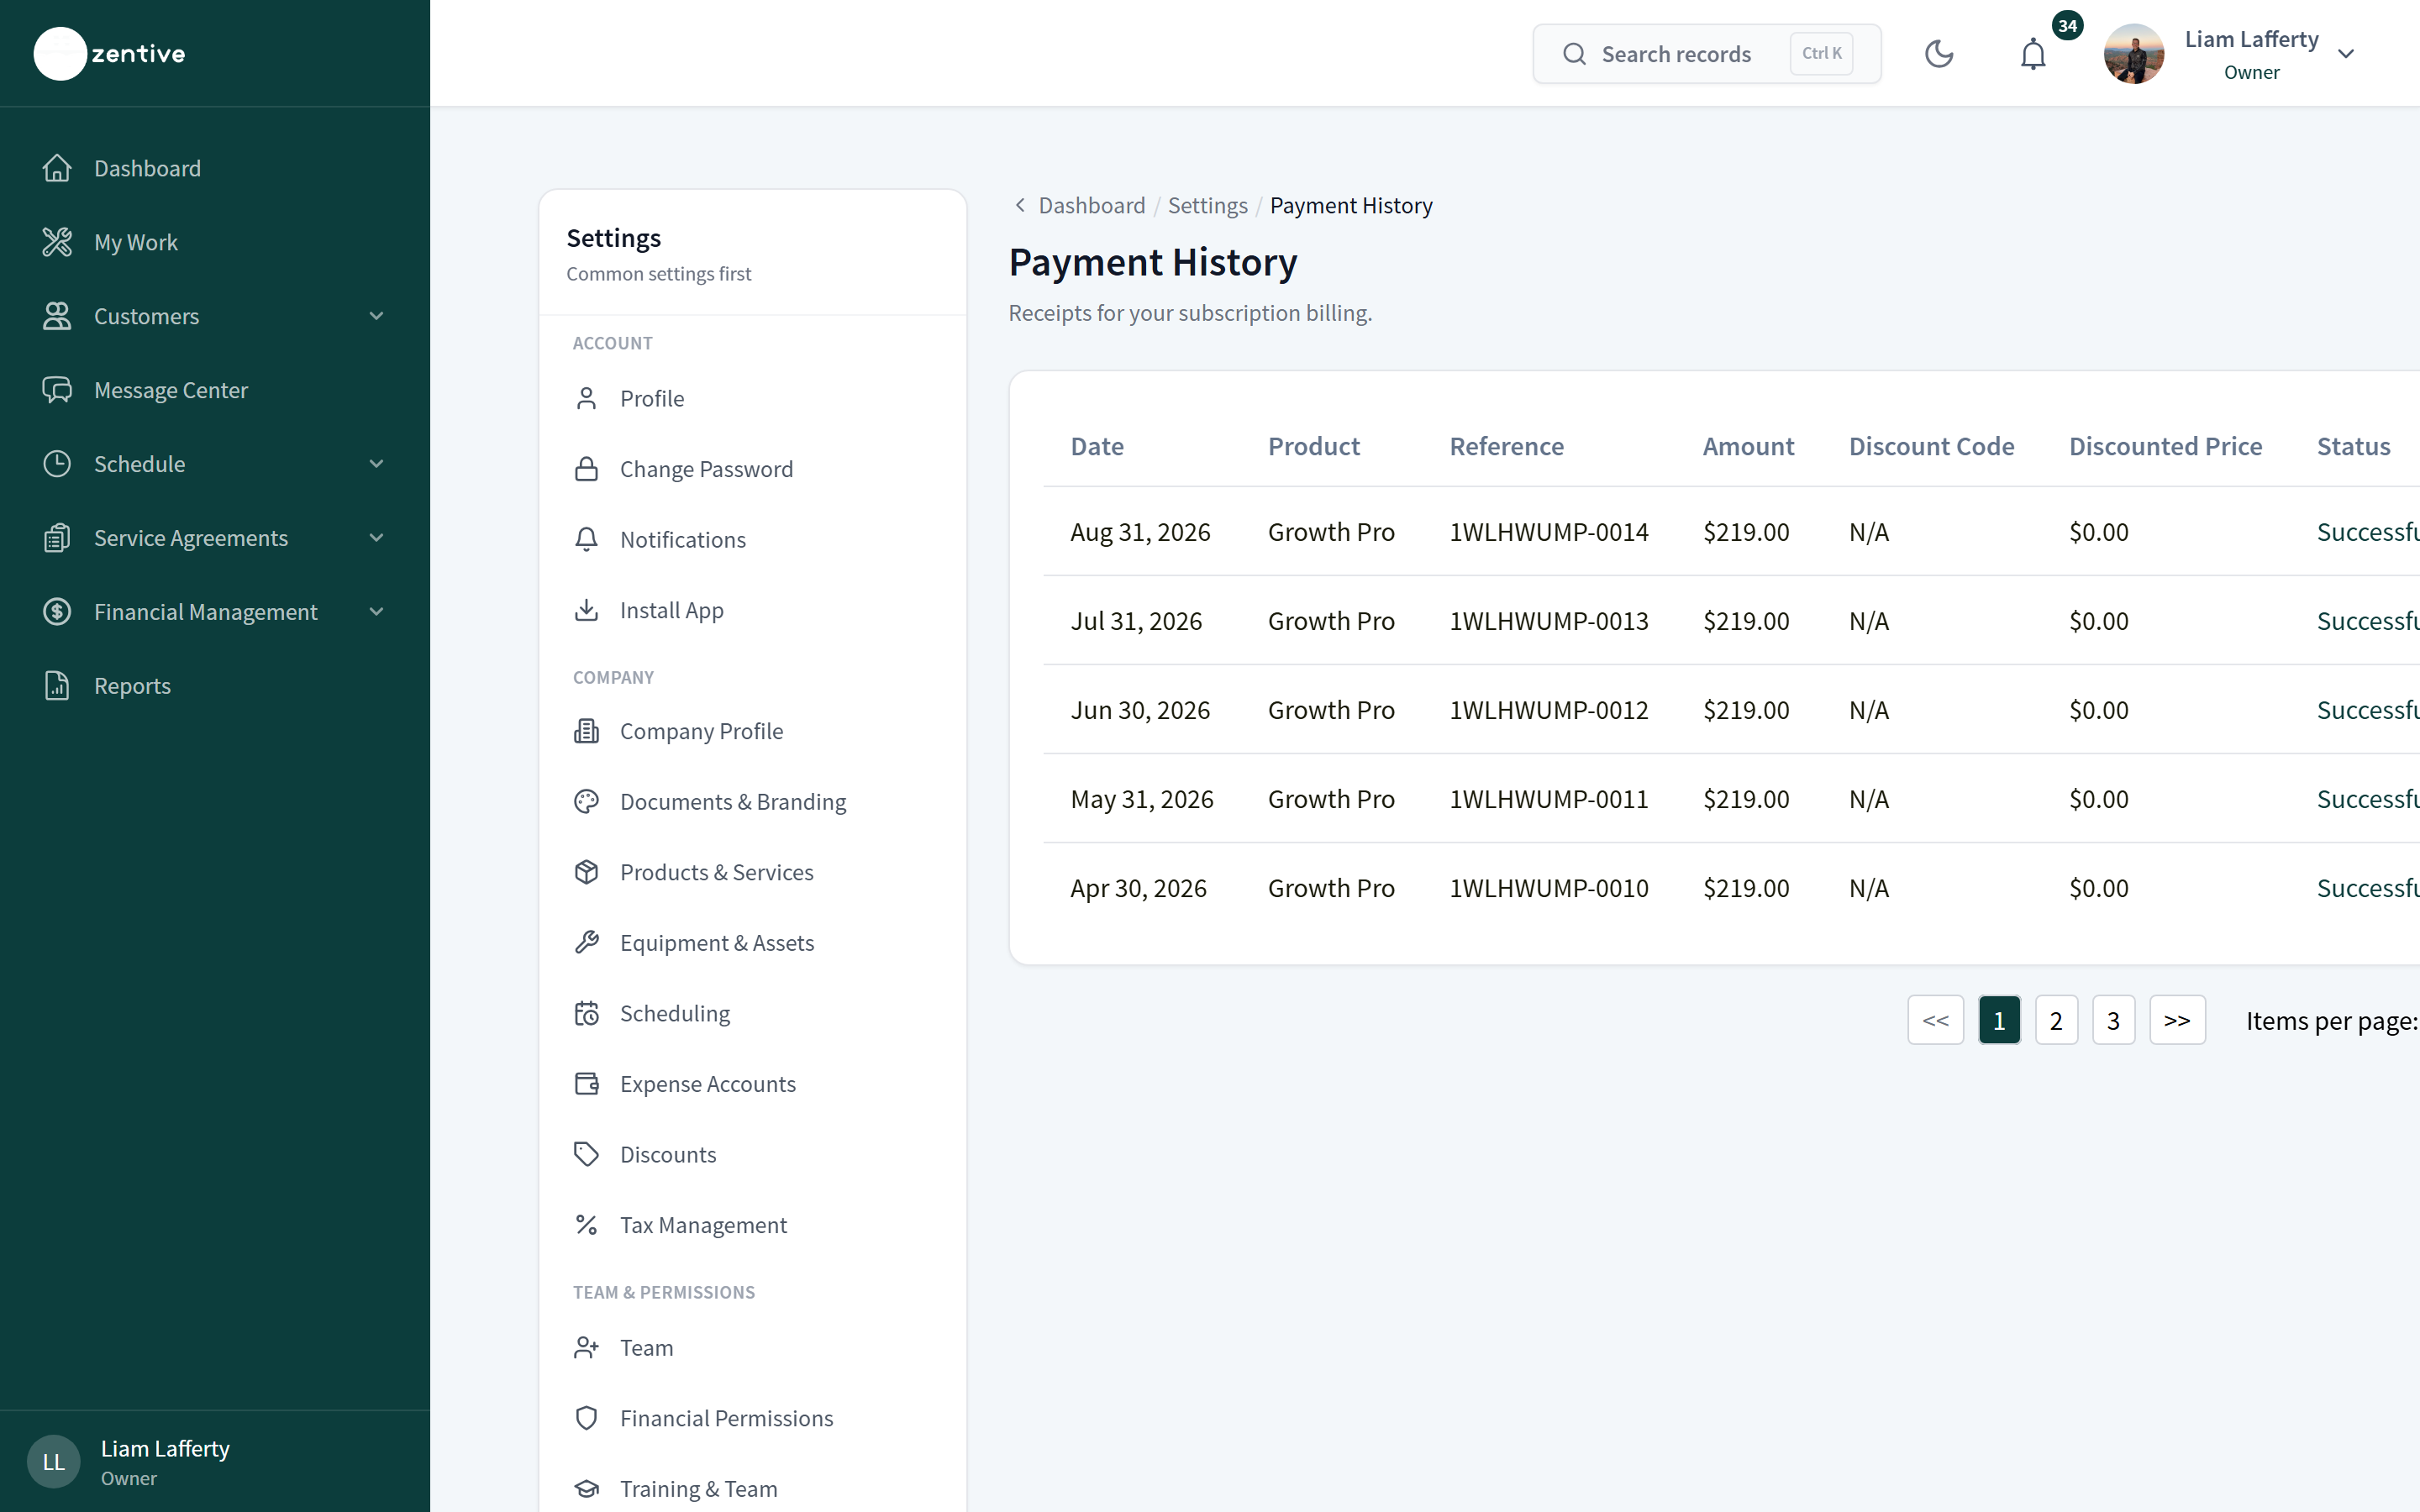This screenshot has width=2420, height=1512.
Task: Click the Customers people icon
Action: pyautogui.click(x=57, y=316)
